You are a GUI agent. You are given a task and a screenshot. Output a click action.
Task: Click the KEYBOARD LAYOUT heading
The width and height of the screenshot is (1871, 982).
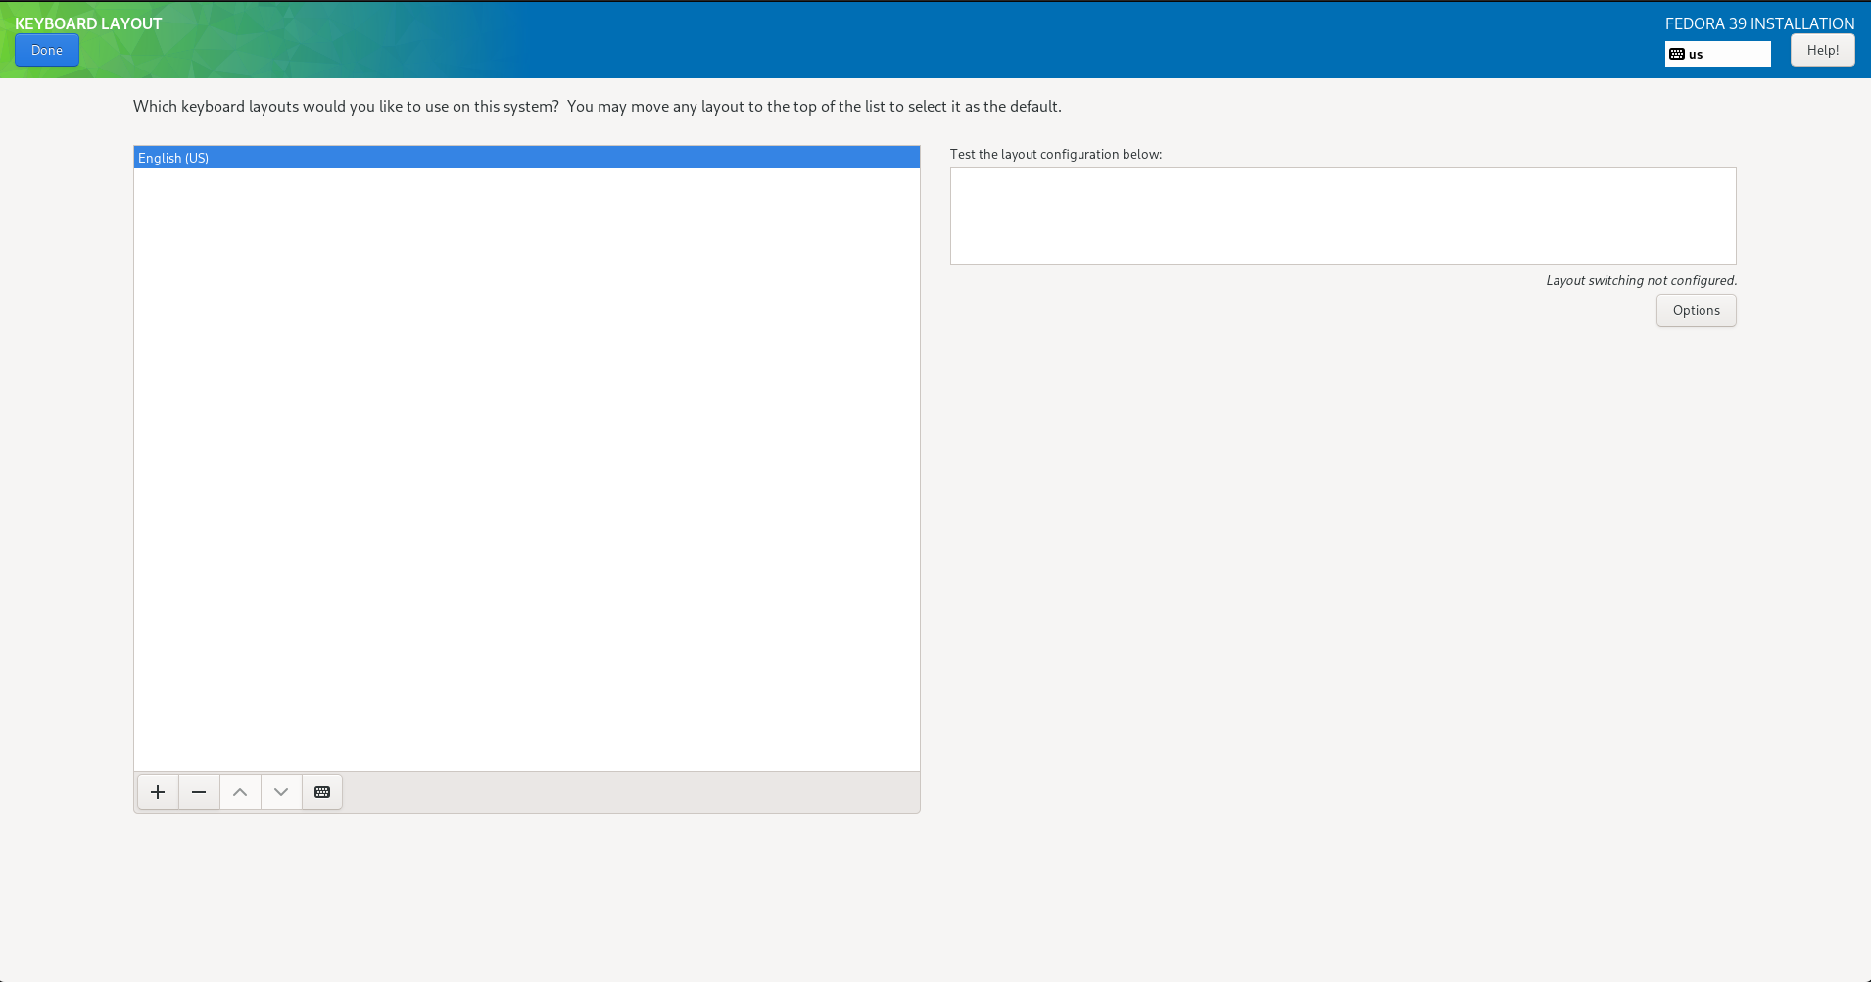click(x=88, y=23)
